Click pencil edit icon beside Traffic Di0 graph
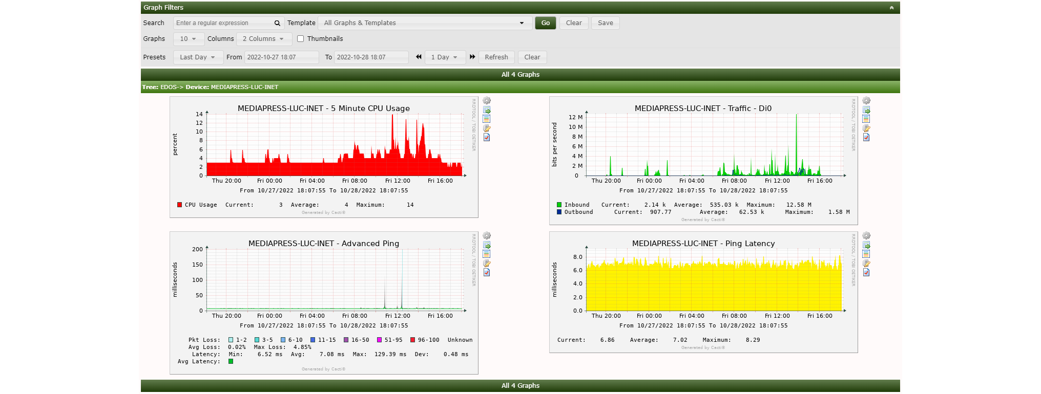This screenshot has width=1041, height=394. click(866, 128)
